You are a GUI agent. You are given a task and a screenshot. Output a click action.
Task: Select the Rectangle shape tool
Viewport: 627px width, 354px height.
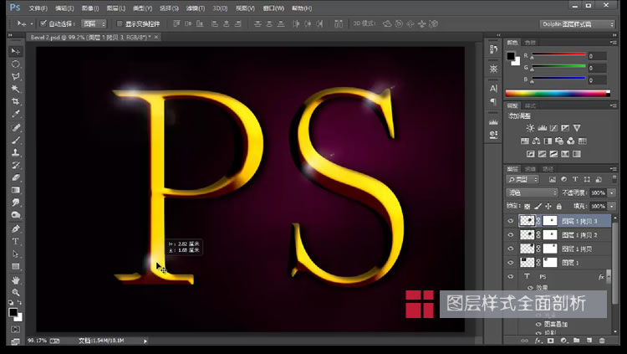point(16,266)
